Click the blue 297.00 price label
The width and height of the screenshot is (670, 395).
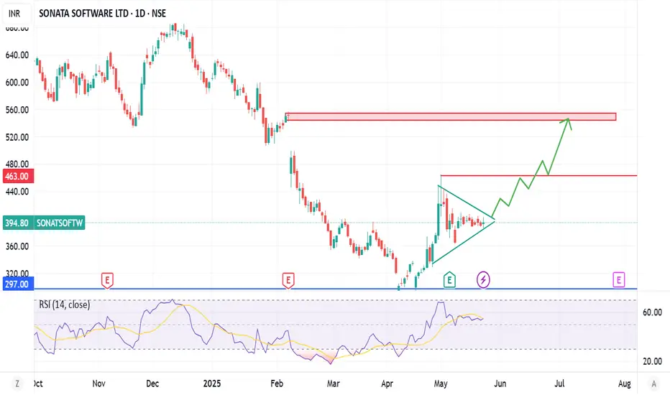(17, 284)
